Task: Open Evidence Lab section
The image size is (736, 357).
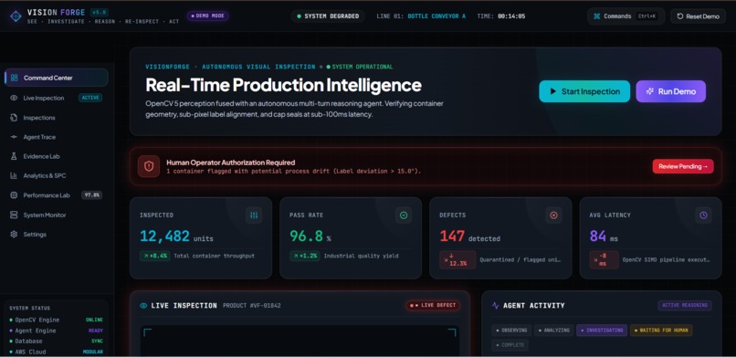Action: click(57, 156)
